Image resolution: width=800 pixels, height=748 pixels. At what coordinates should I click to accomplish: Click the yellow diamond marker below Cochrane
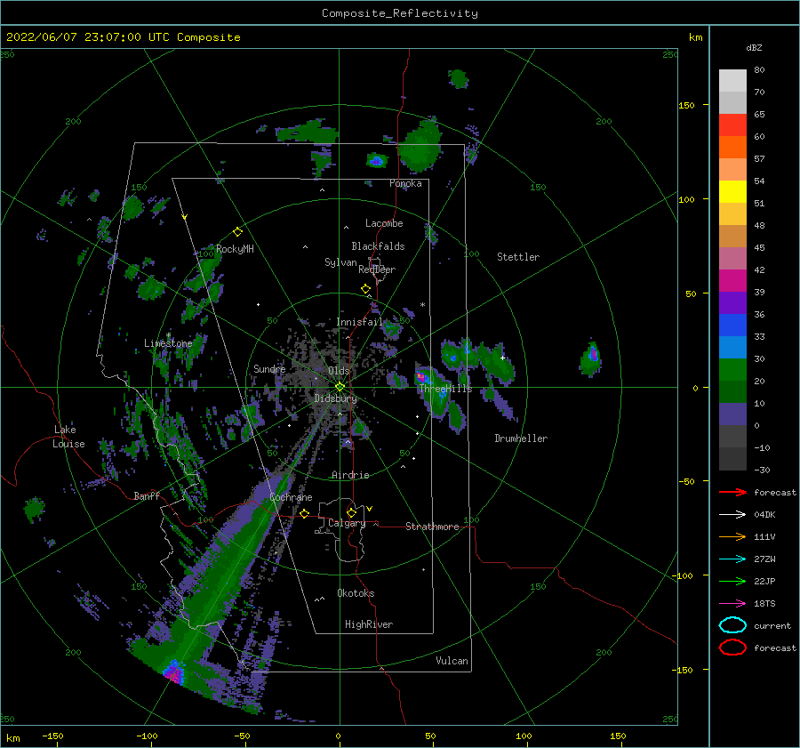coord(305,513)
